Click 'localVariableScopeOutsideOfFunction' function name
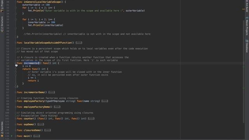This screenshot has height=140, width=249. point(47,43)
